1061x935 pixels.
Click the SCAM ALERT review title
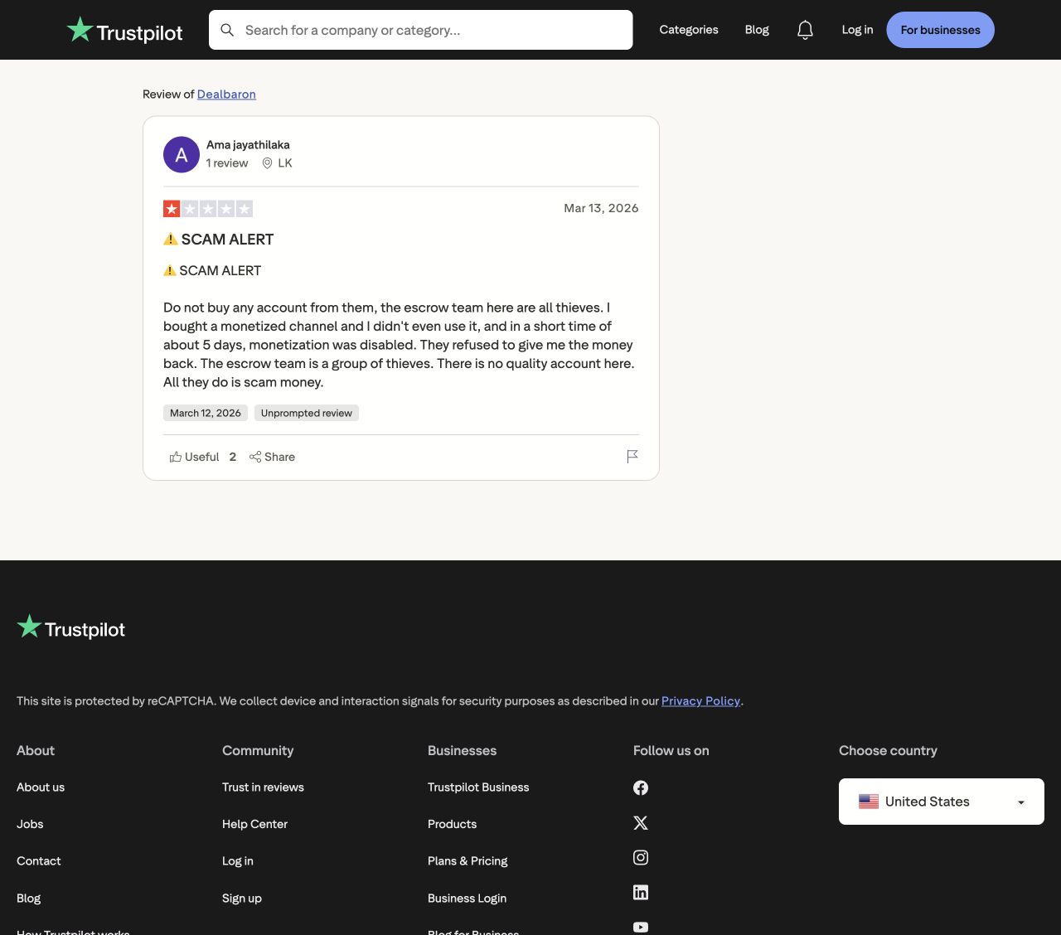[x=218, y=240]
